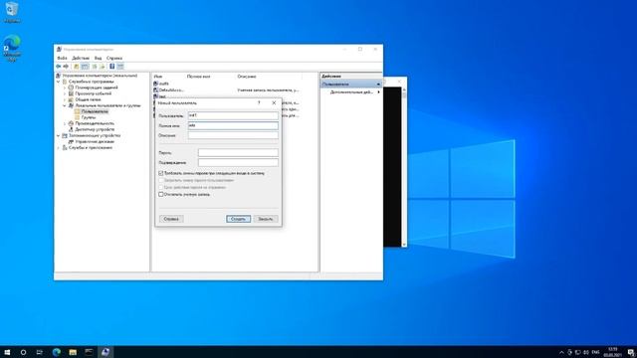Open the Windows Start menu
This screenshot has width=637, height=358.
(x=7, y=352)
